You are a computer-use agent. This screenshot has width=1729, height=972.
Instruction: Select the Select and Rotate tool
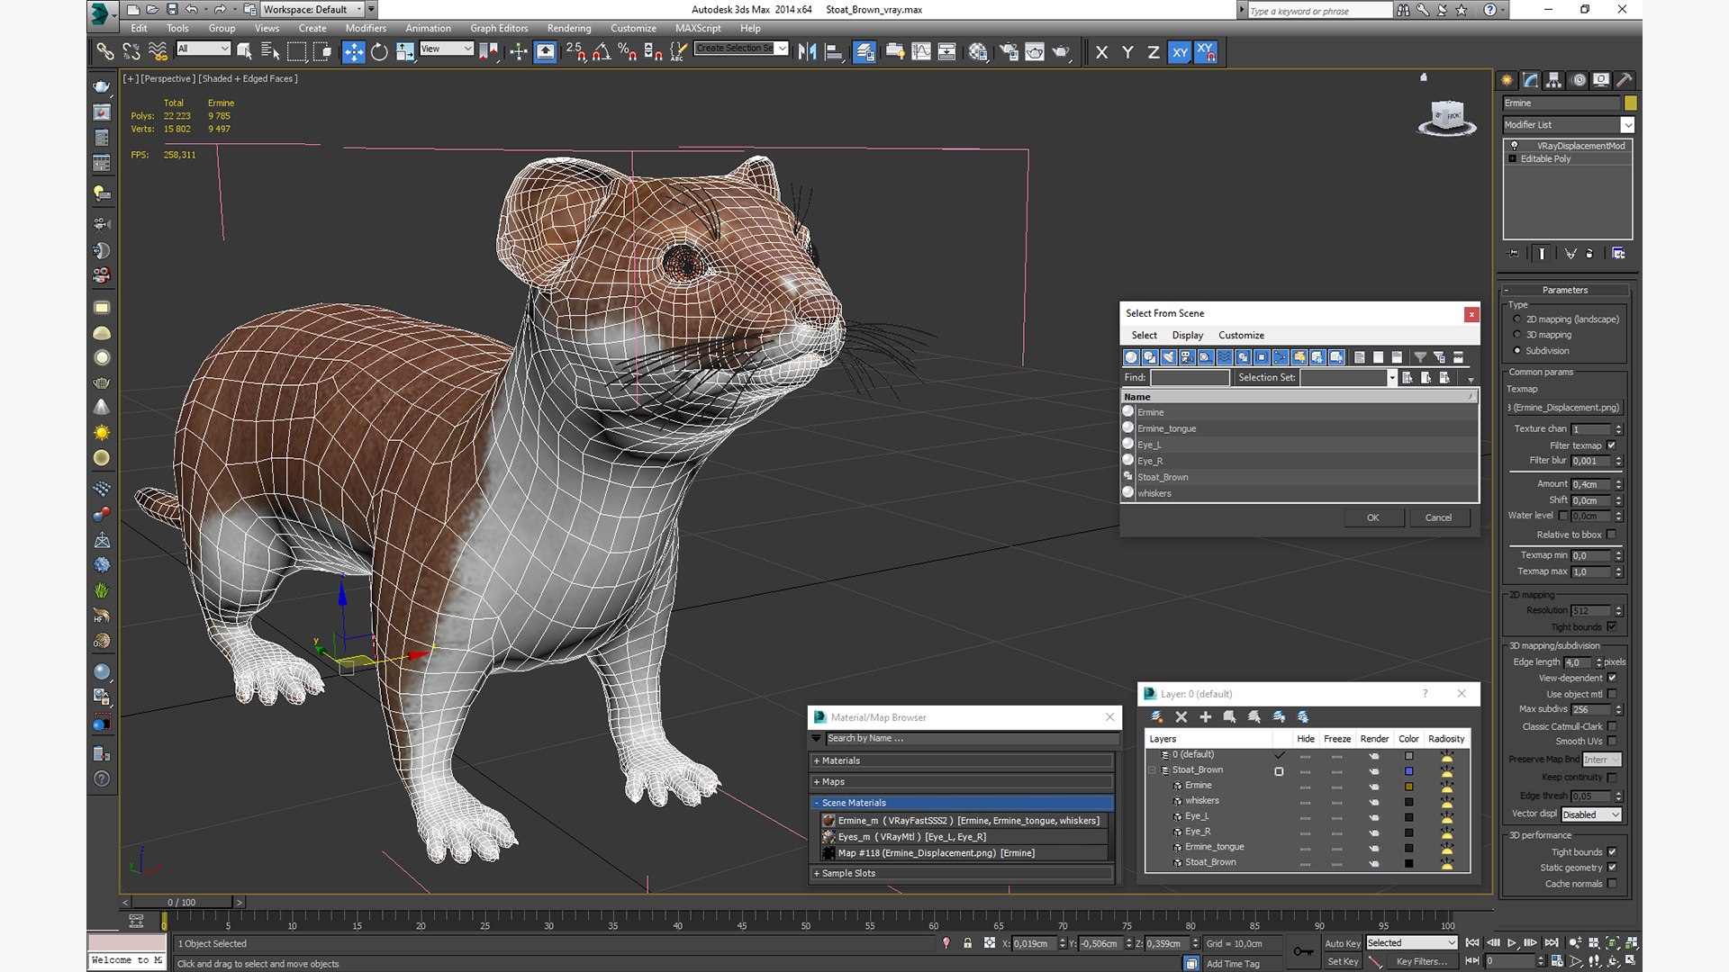coord(379,52)
